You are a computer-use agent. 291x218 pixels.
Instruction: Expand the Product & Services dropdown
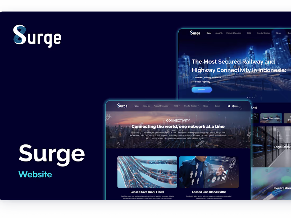[x=161, y=106]
